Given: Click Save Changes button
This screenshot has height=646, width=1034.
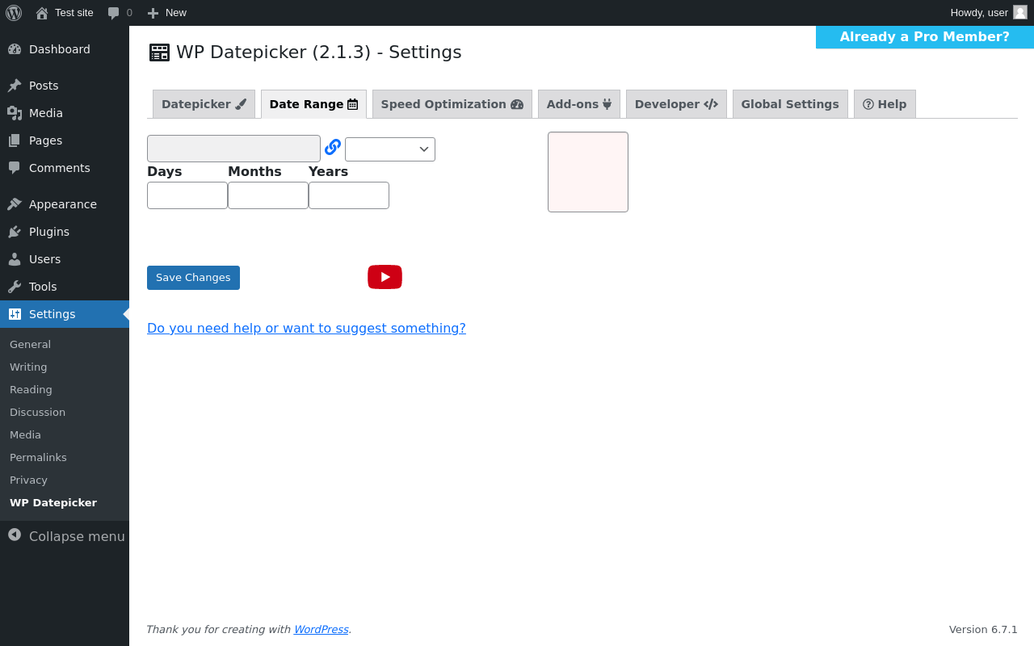Looking at the screenshot, I should (x=193, y=278).
